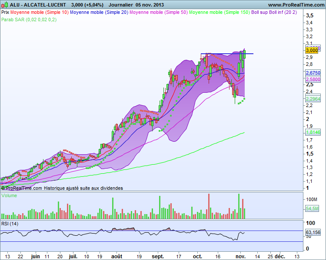Click the 3,000 (+5,04%) price change text

pyautogui.click(x=87, y=5)
